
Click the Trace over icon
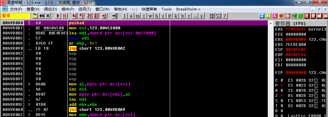[x=96, y=16]
